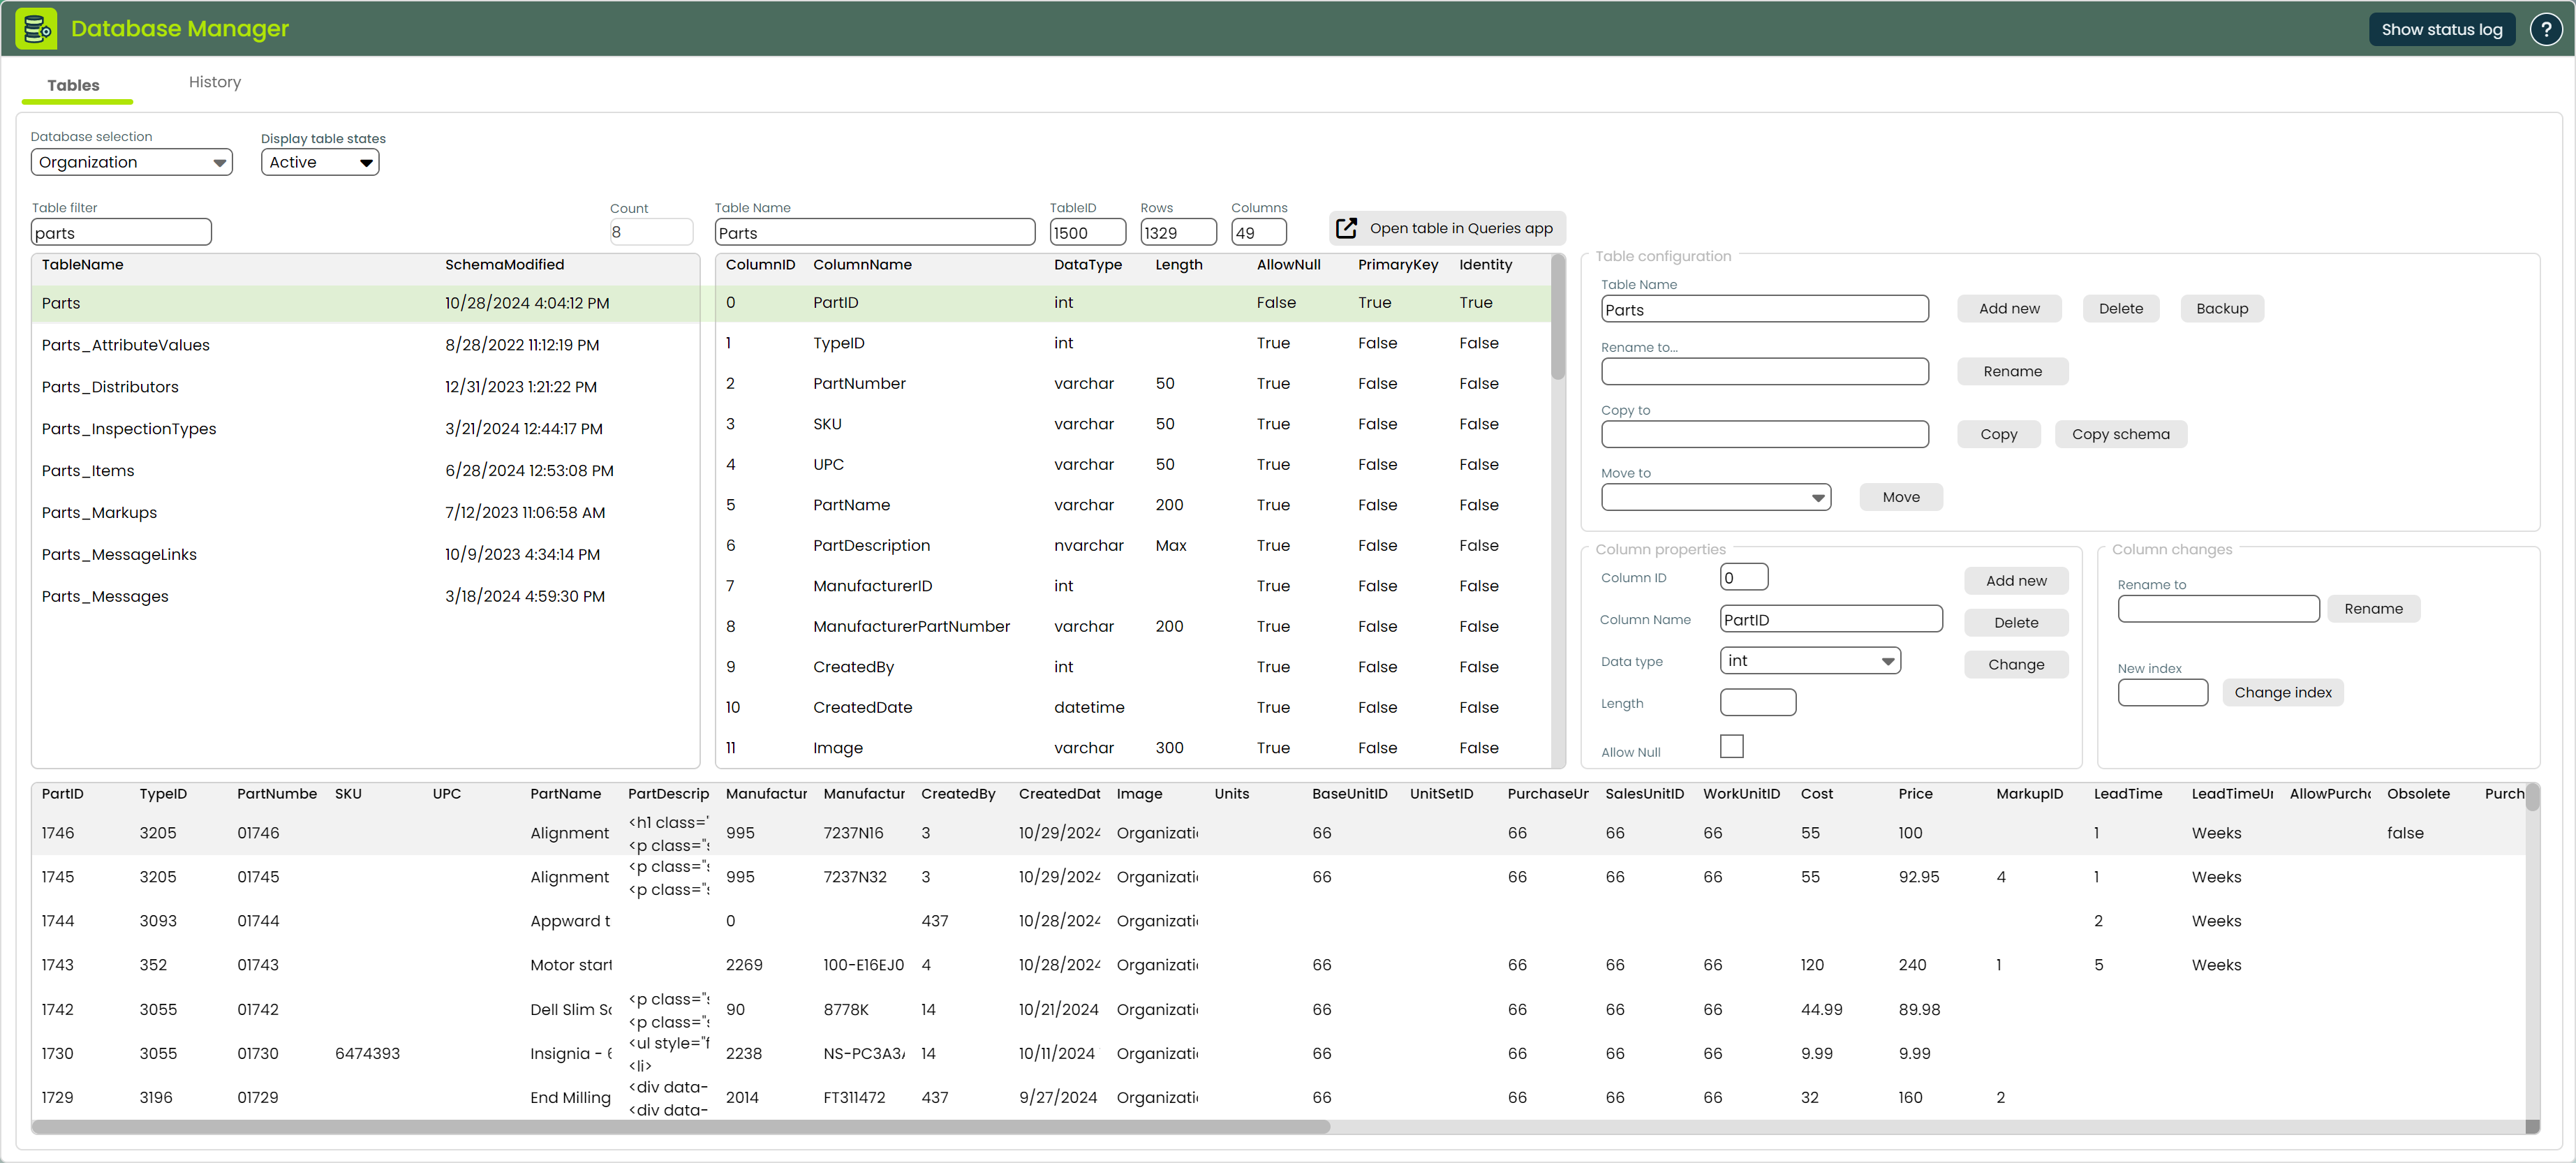Click the external-link icon beside Open table in Queries app
The image size is (2576, 1163).
[x=1347, y=228]
